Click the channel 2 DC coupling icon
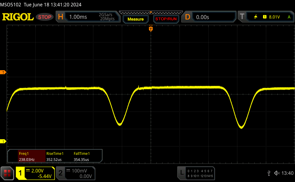295x182 pixels. tap(68, 171)
